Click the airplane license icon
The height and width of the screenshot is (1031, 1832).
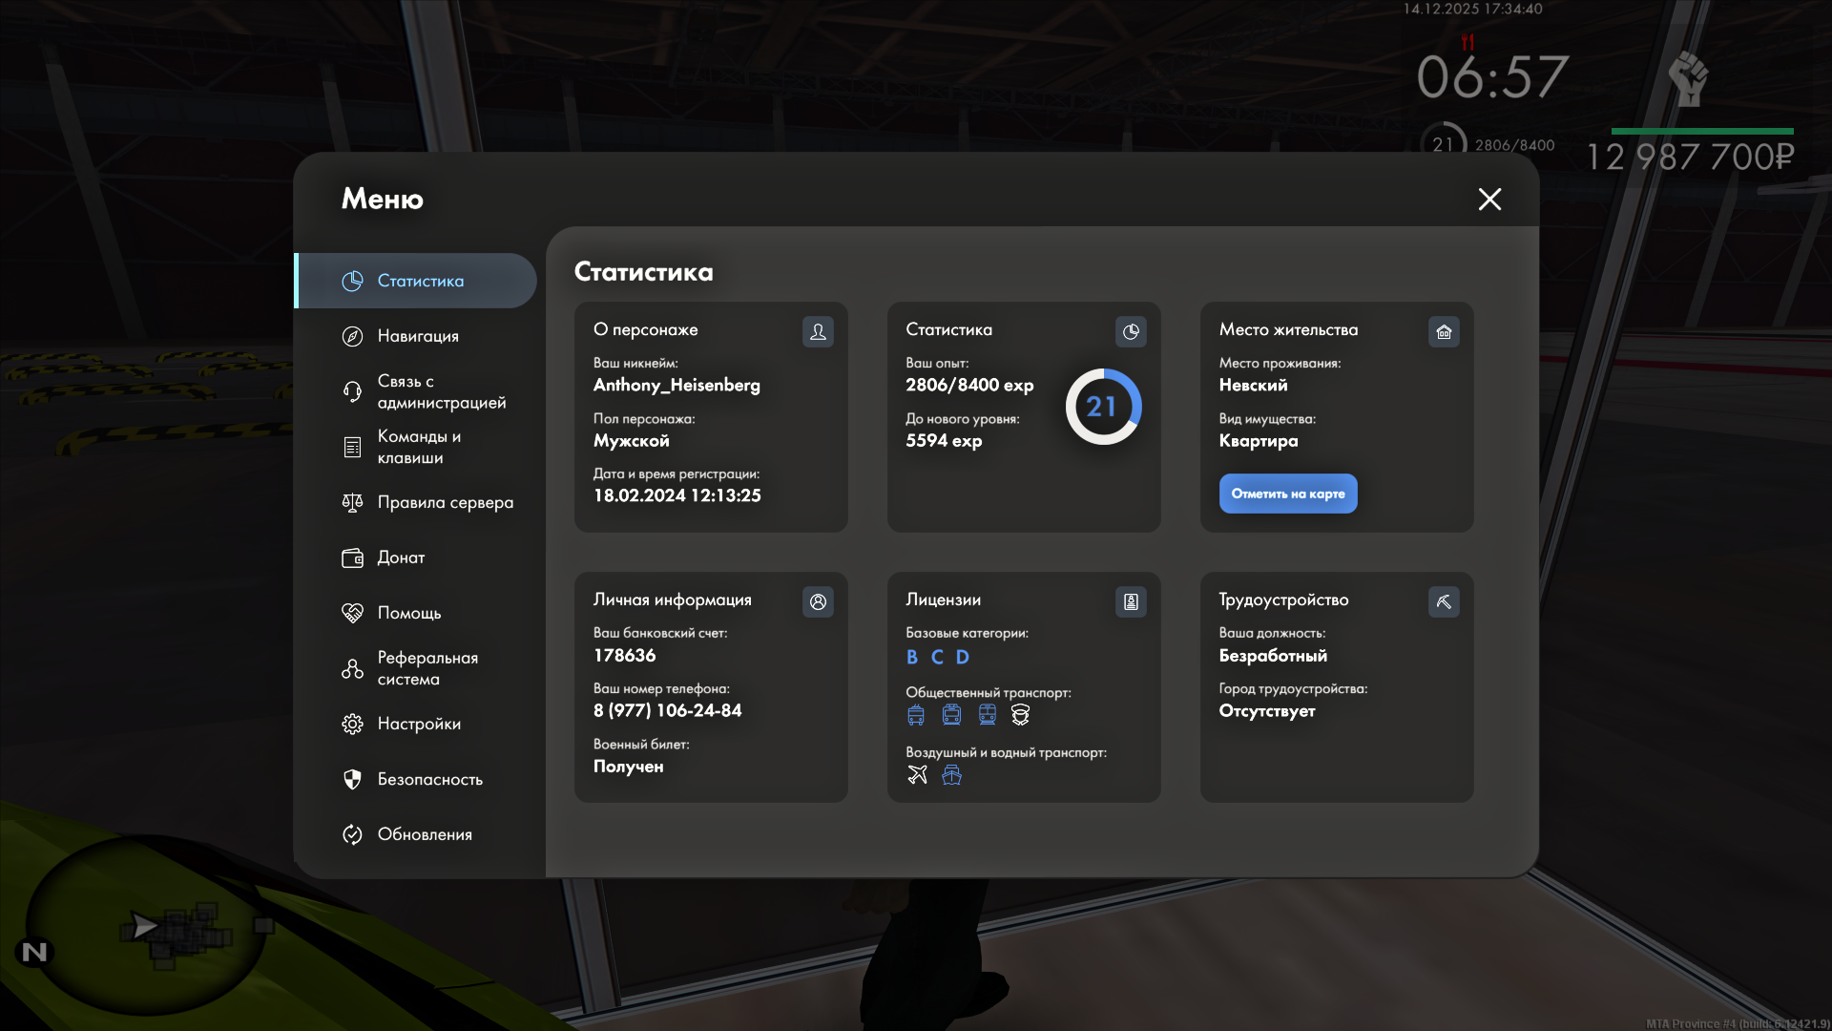[x=917, y=774]
